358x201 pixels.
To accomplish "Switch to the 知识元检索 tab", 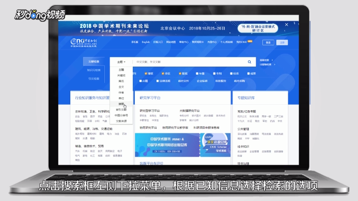I will click(94, 70).
